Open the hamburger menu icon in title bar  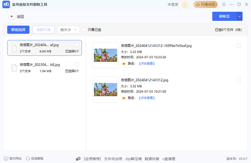click(224, 5)
